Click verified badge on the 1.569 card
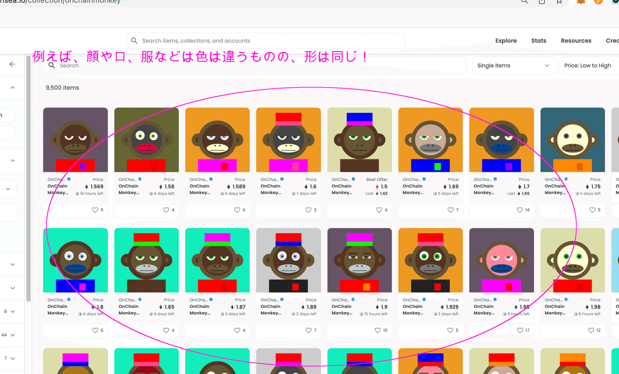The width and height of the screenshot is (619, 374). coord(69,180)
